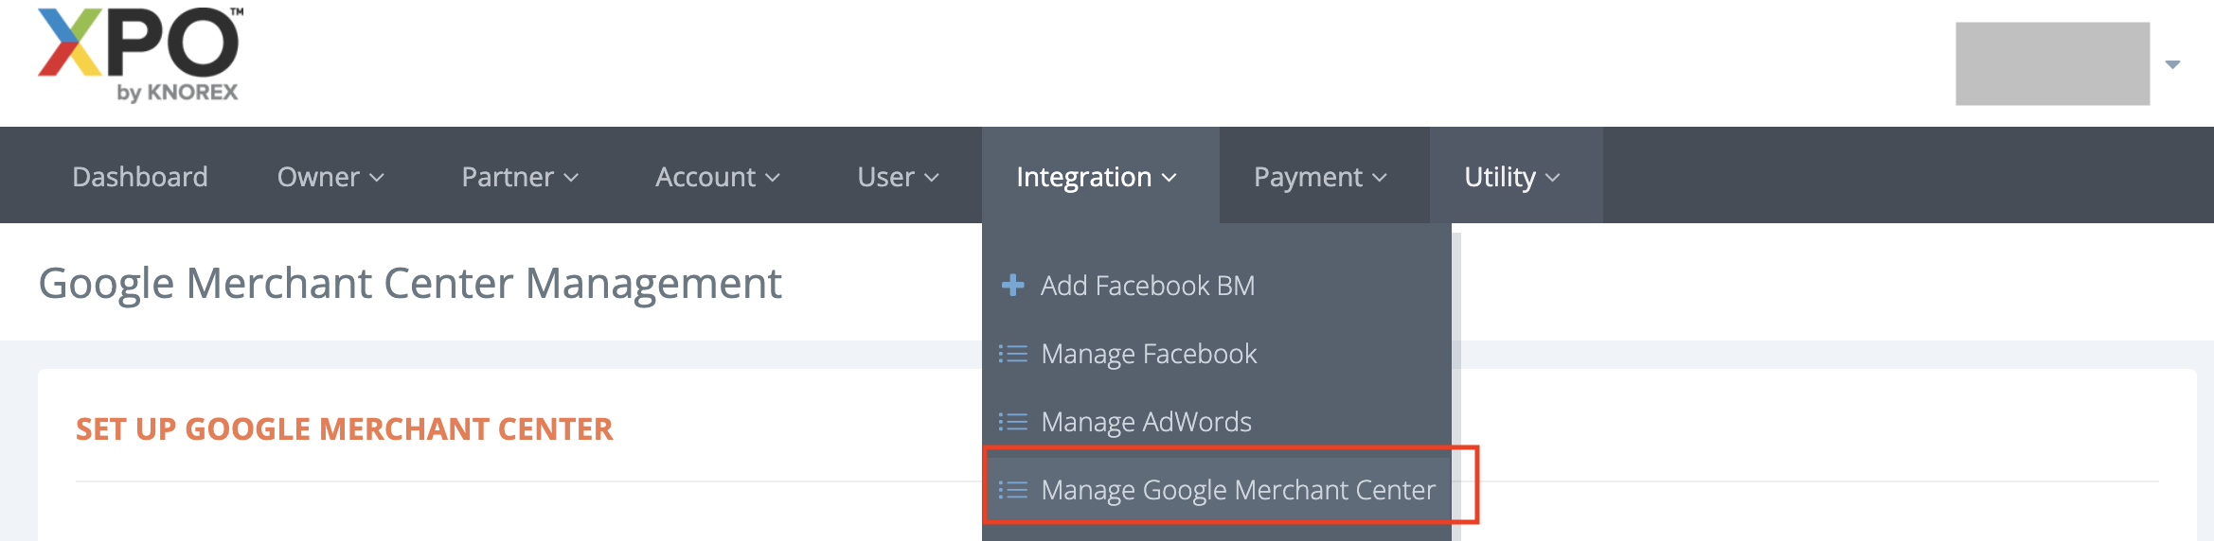Click the Integration dropdown list scrollbar
The width and height of the screenshot is (2214, 541).
click(x=1456, y=378)
